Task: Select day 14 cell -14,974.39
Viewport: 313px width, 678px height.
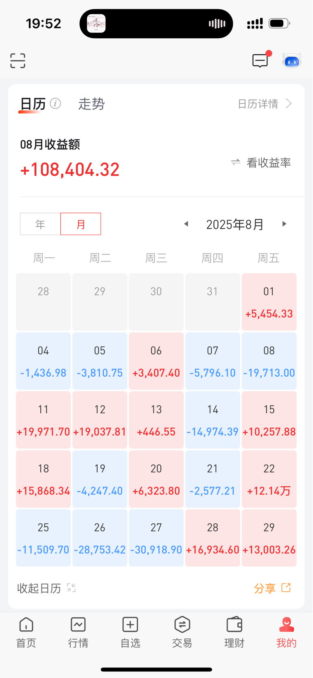Action: point(212,420)
